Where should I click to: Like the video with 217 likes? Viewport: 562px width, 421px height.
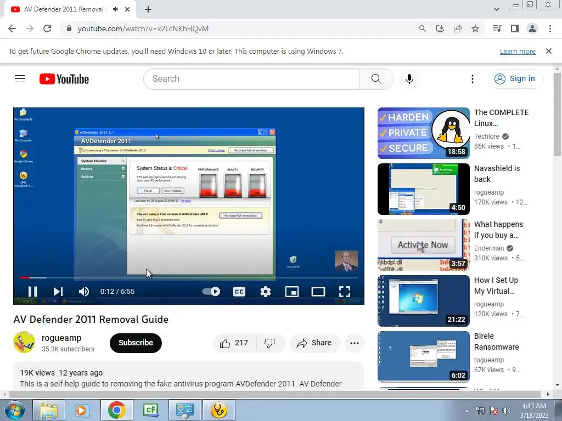coord(234,343)
